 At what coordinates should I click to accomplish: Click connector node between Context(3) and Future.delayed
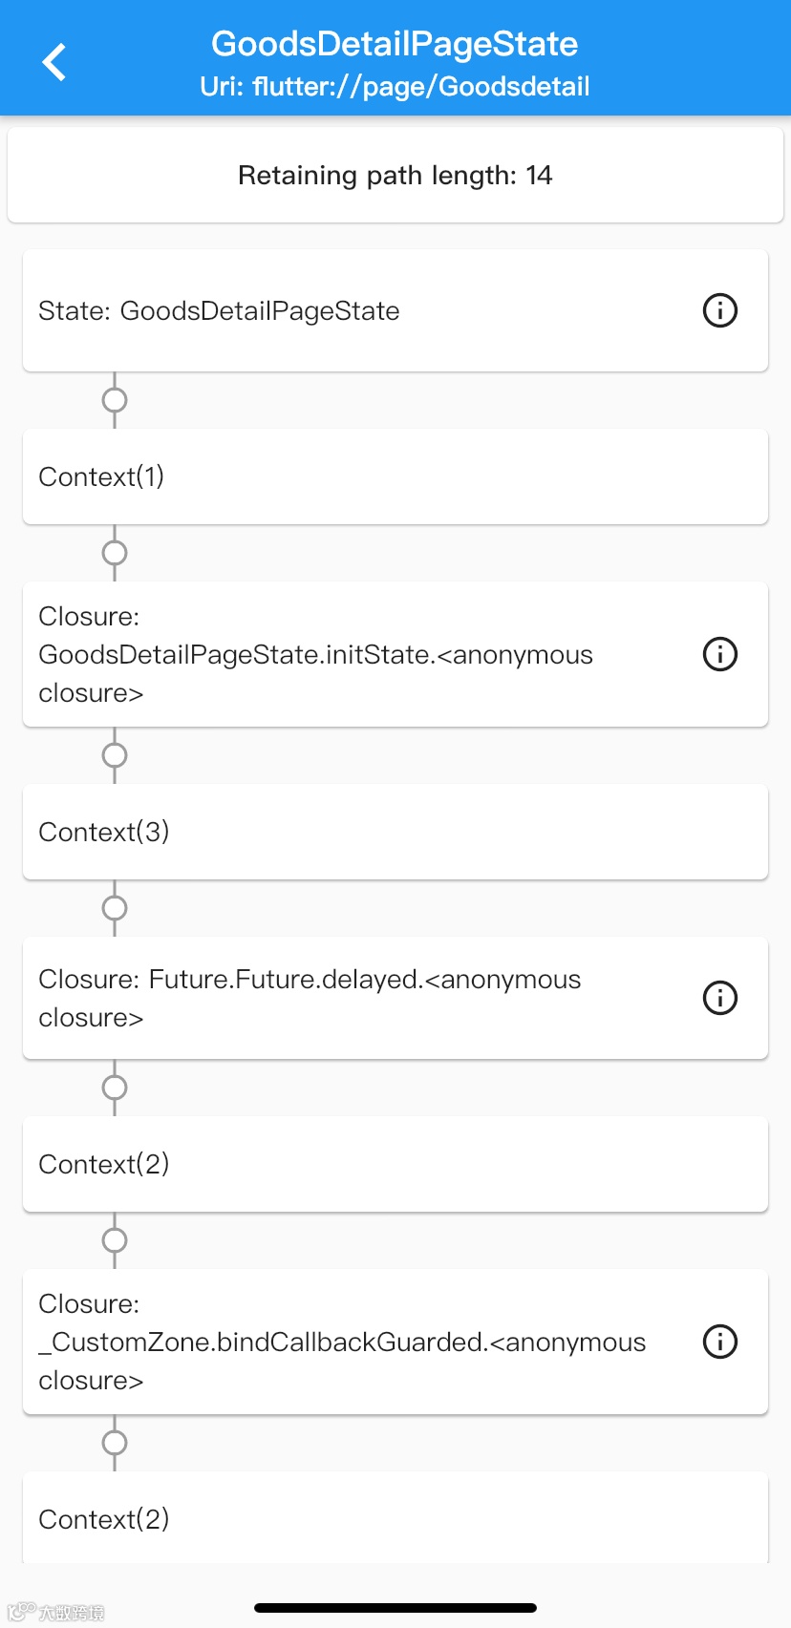(x=115, y=908)
